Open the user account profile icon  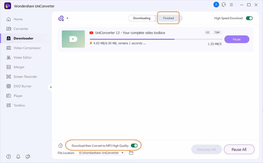pyautogui.click(x=216, y=5)
